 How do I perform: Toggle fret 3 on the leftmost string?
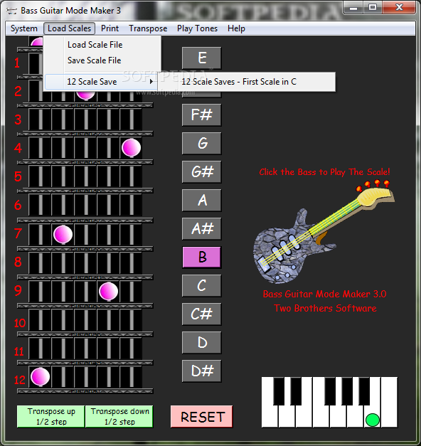pos(40,120)
